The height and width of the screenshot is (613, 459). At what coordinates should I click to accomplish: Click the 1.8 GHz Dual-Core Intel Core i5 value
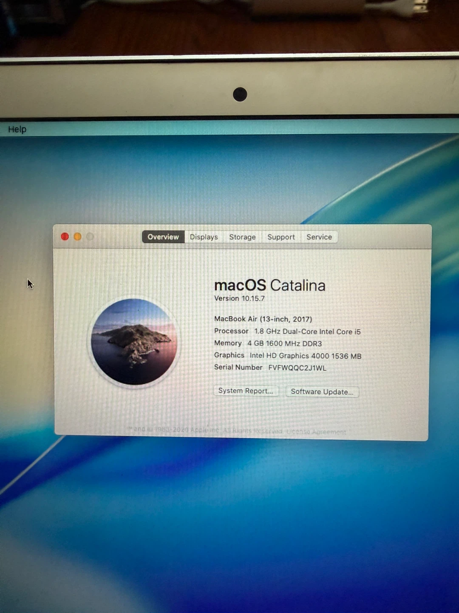(307, 332)
